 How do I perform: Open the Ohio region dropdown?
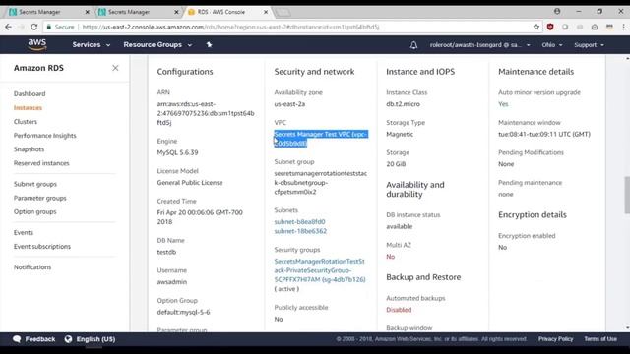tap(551, 45)
